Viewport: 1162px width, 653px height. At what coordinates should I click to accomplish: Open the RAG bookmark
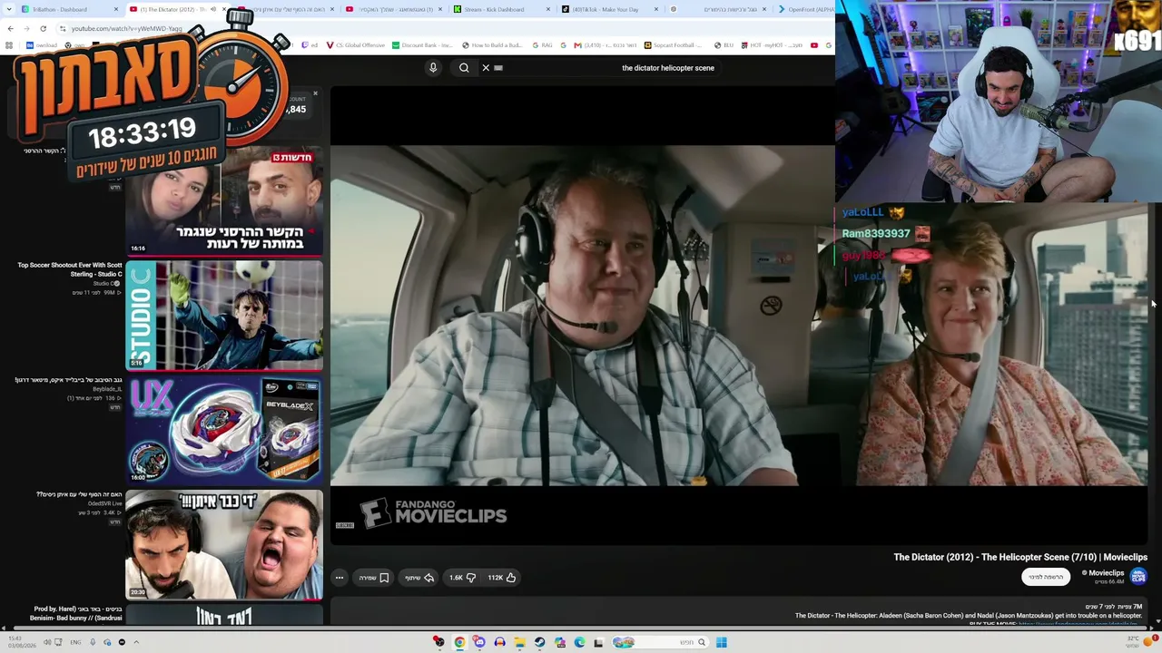pyautogui.click(x=542, y=45)
